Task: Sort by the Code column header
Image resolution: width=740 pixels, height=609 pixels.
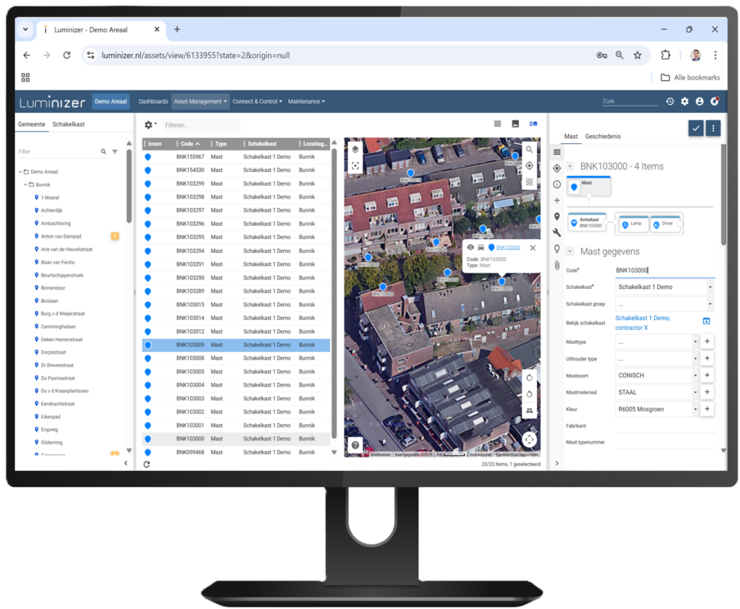Action: (190, 144)
